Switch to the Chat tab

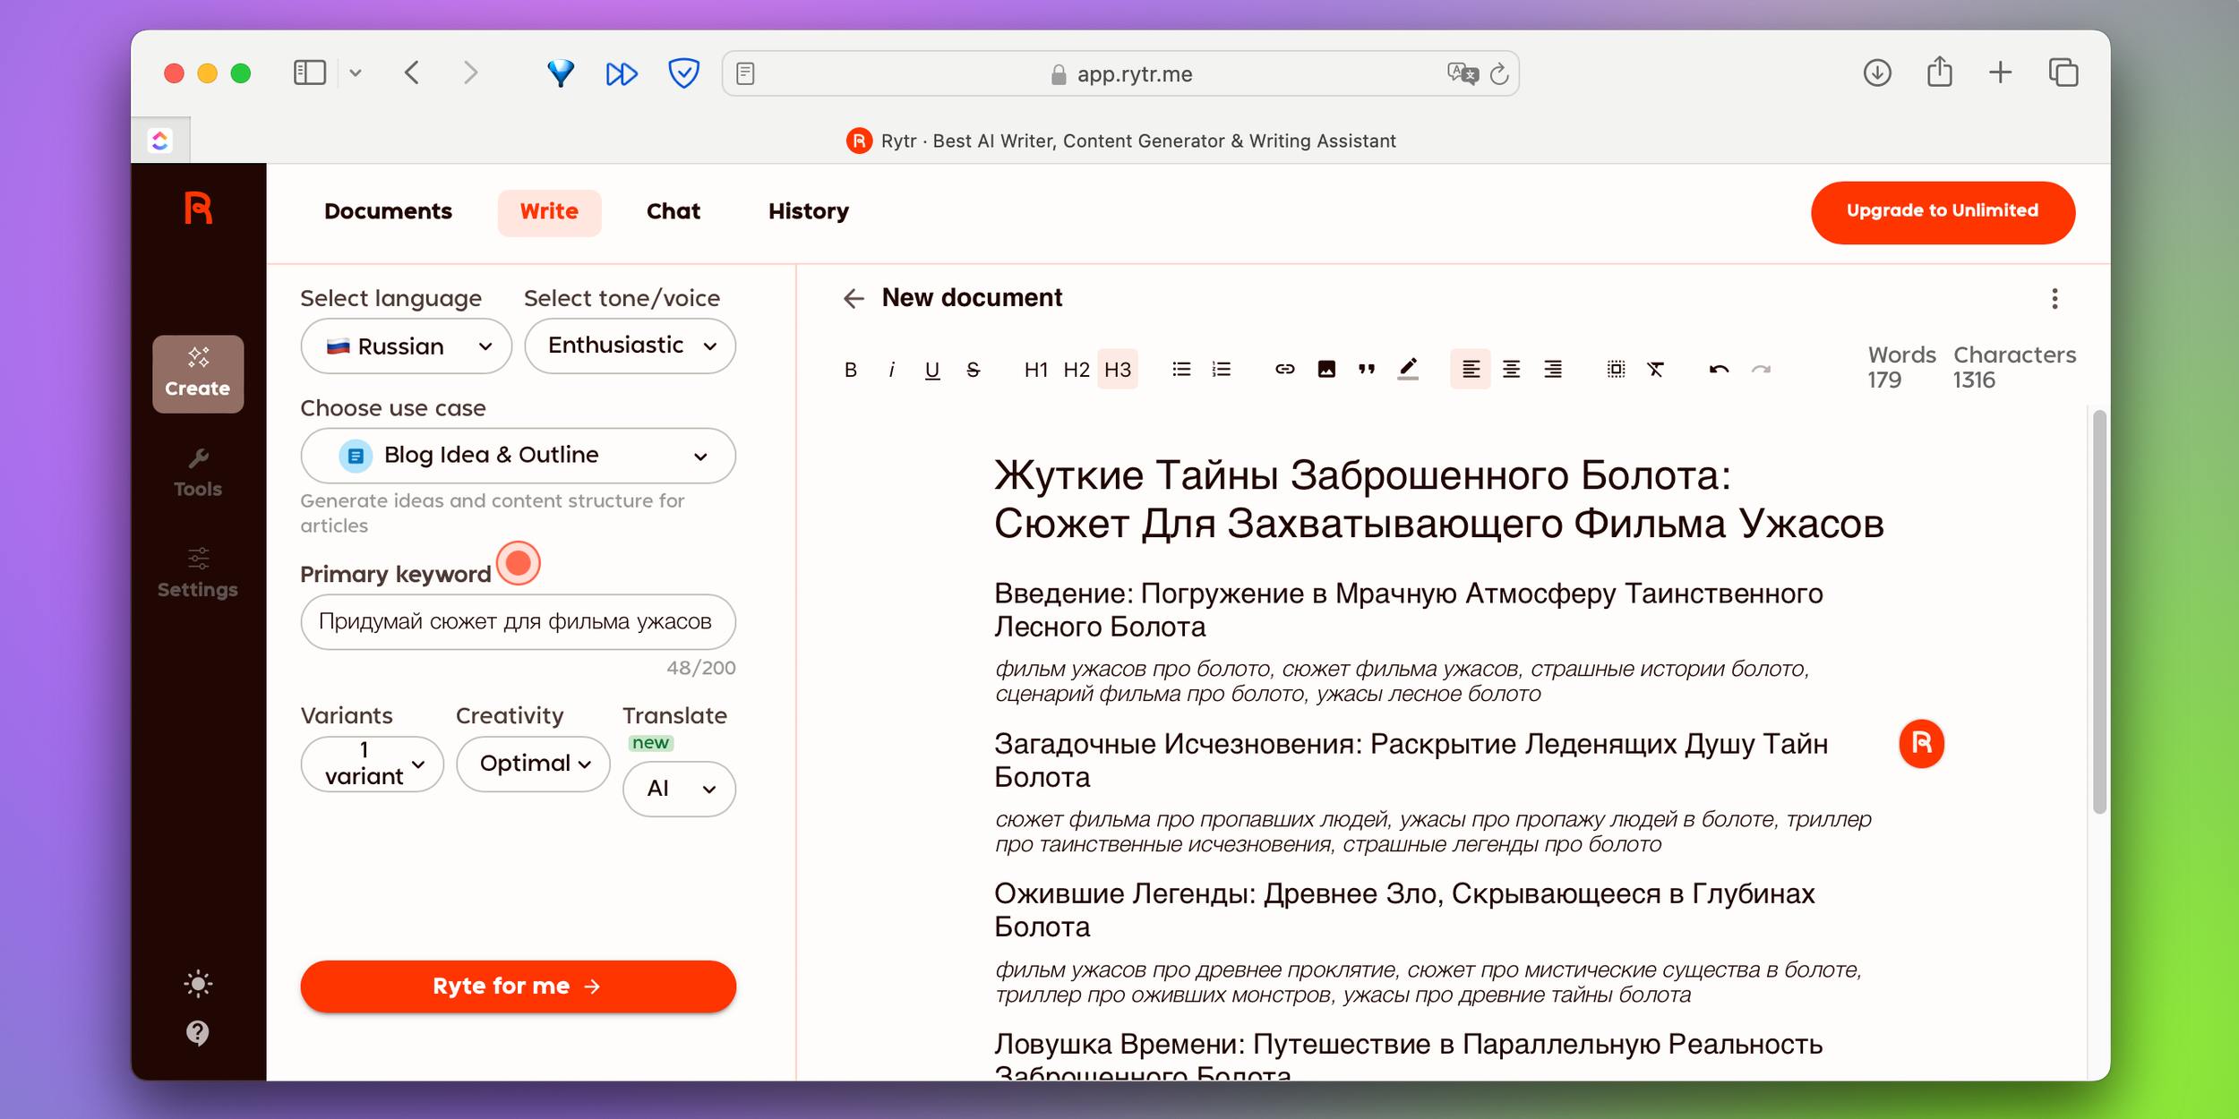(673, 212)
